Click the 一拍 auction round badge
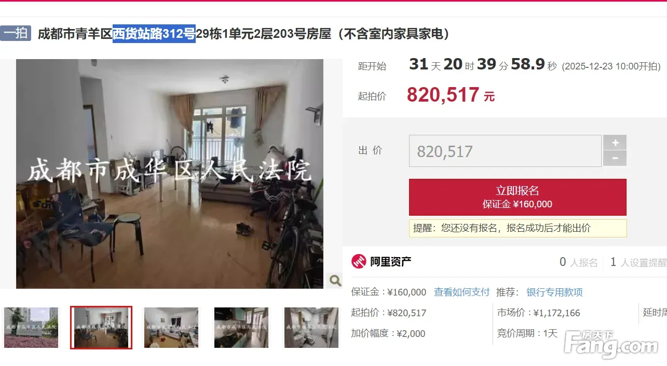Screen dimensions: 667x366 (16, 34)
